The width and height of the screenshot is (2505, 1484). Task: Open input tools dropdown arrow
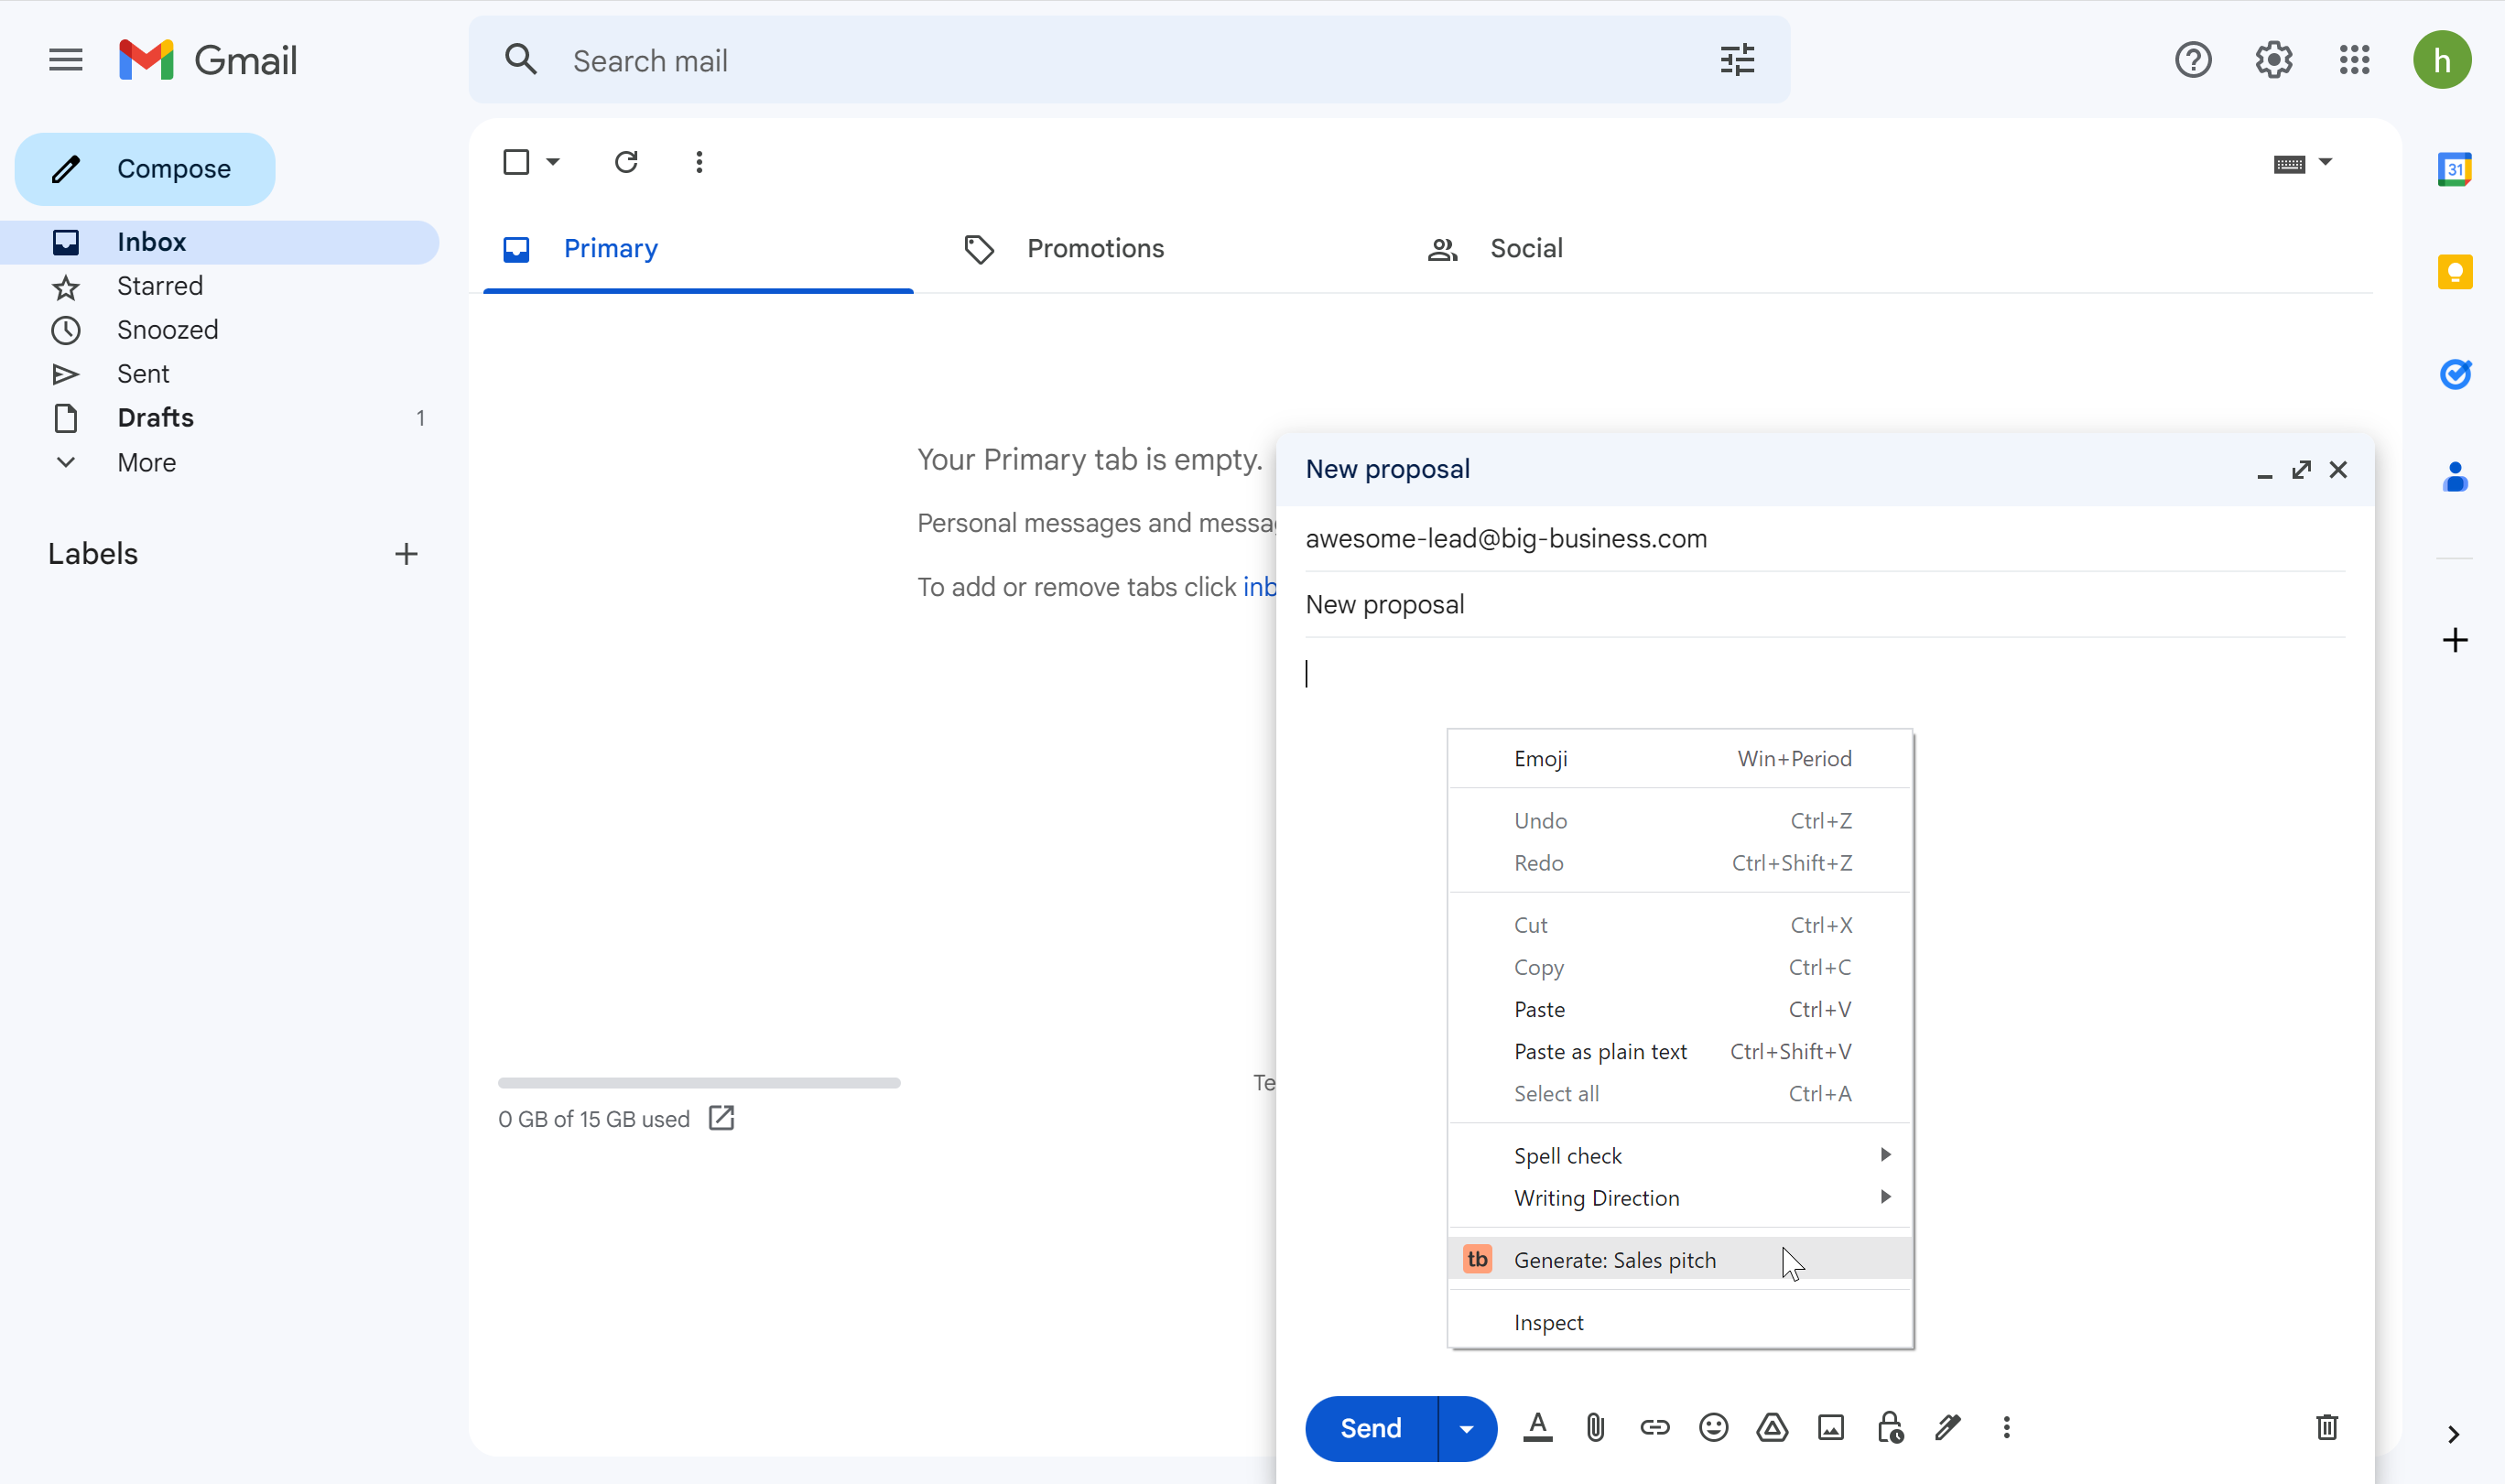point(2324,162)
